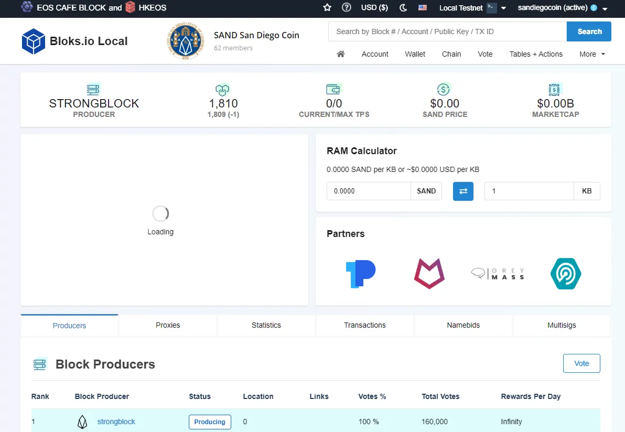Screen dimensions: 625x432
Task: Open the TokenPocket partner logo
Action: [361, 274]
